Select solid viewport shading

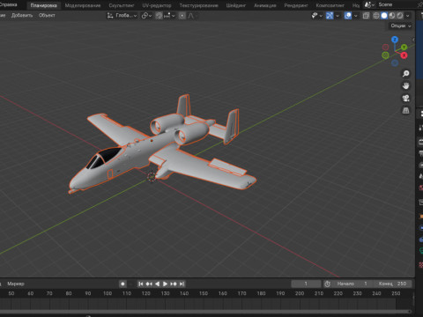384,16
